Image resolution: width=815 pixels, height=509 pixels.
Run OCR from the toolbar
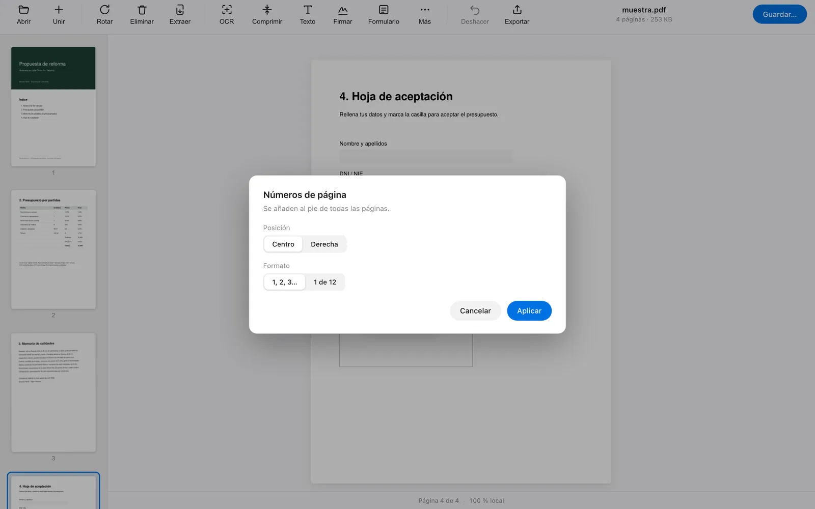click(227, 15)
